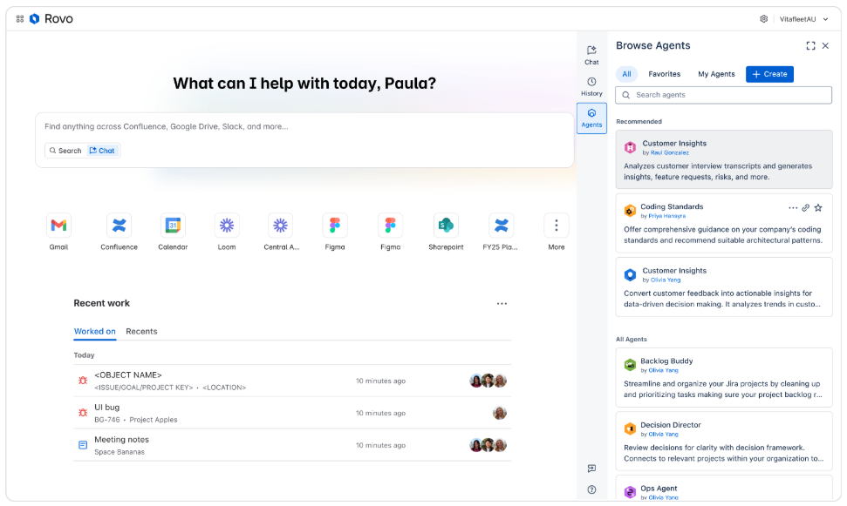Open the Decision Director agent icon

coord(630,428)
